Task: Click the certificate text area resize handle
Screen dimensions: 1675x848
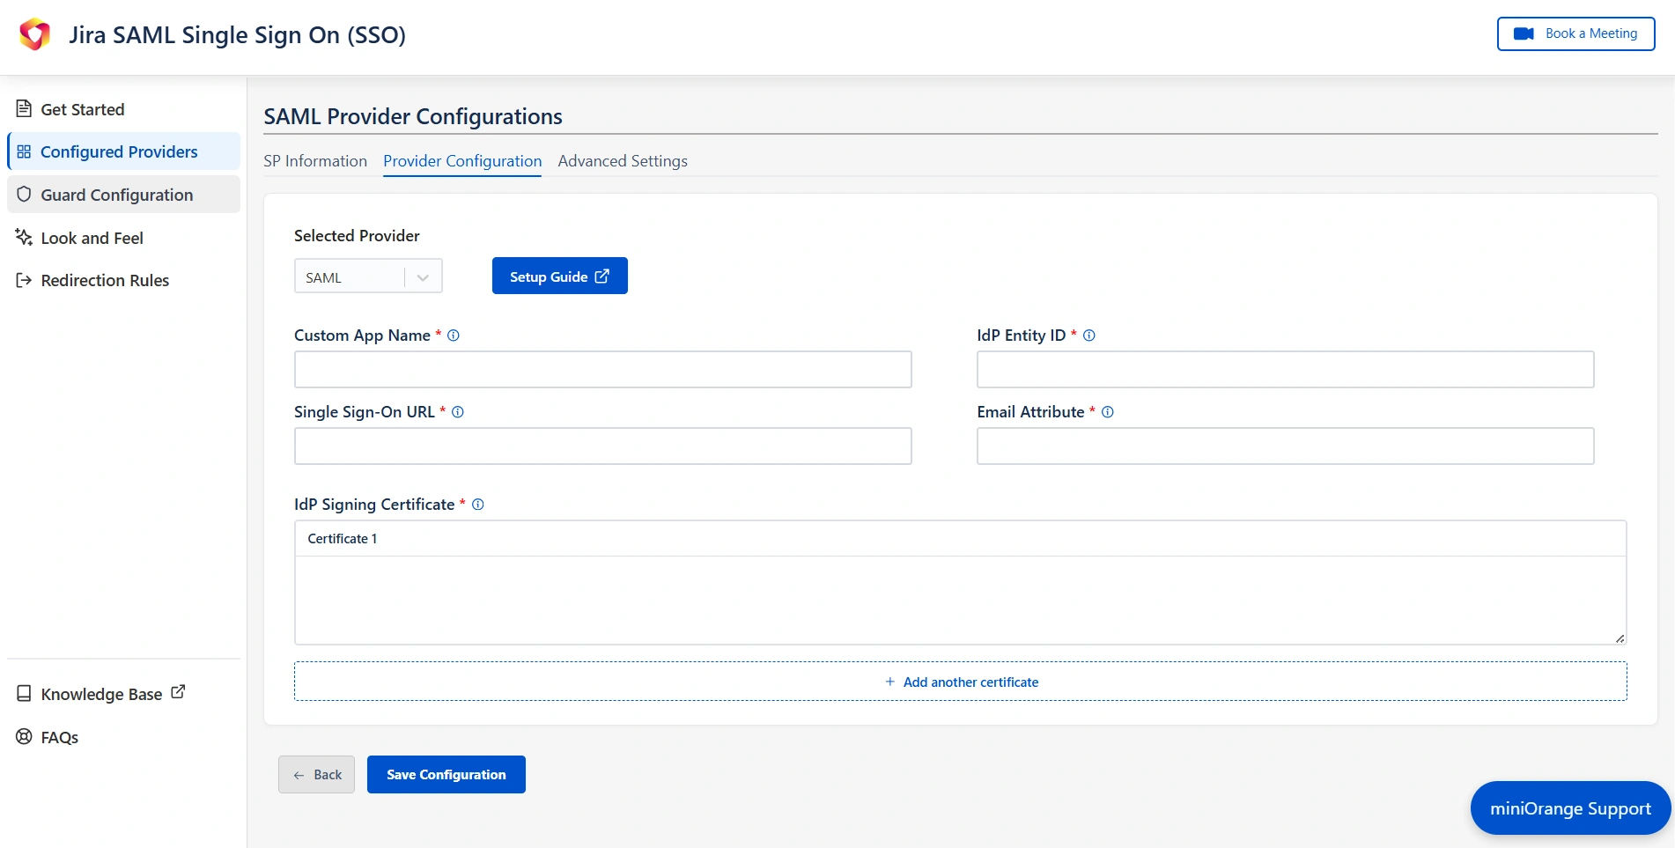Action: tap(1620, 638)
